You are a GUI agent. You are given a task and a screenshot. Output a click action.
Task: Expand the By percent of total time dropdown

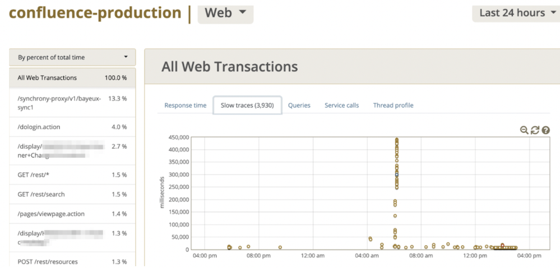(72, 58)
